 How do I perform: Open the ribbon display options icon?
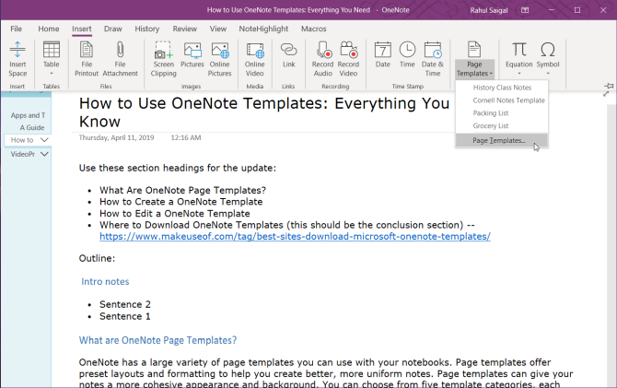click(x=525, y=10)
